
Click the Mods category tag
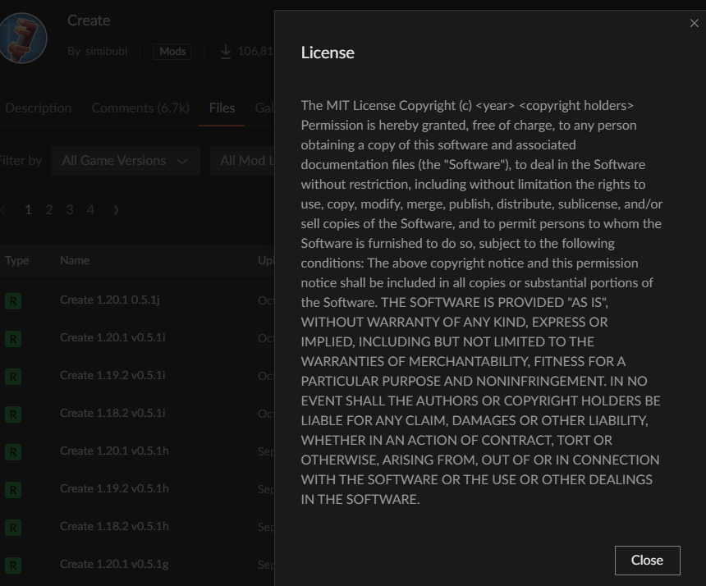click(x=172, y=52)
